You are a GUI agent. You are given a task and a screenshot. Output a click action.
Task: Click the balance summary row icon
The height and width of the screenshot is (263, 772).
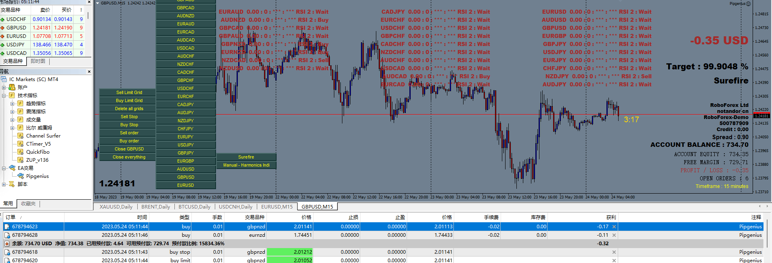tap(7, 244)
